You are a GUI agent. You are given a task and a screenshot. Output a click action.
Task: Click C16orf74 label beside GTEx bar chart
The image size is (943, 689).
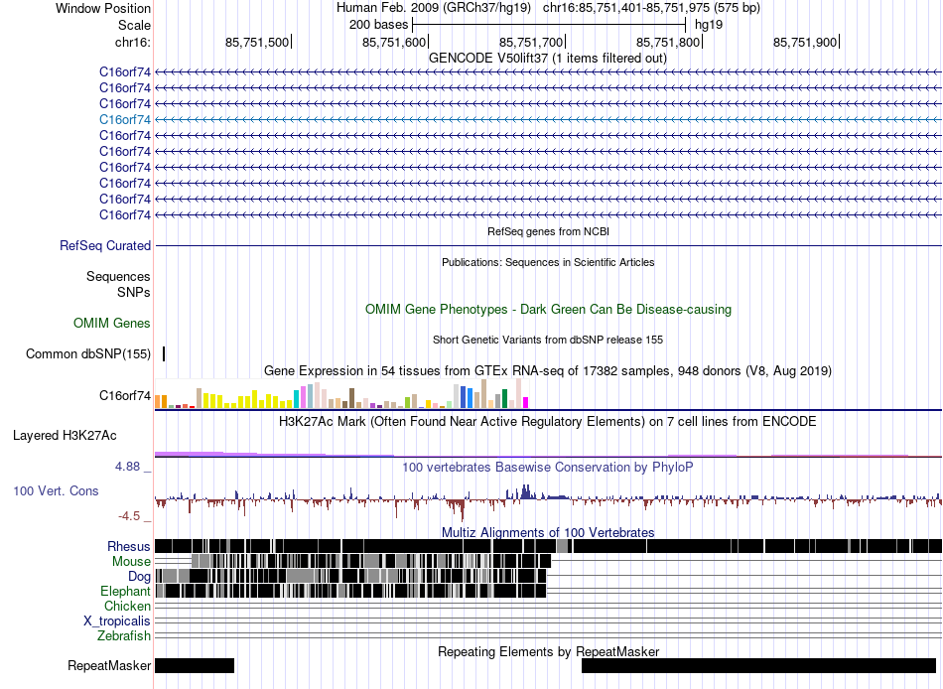click(125, 395)
